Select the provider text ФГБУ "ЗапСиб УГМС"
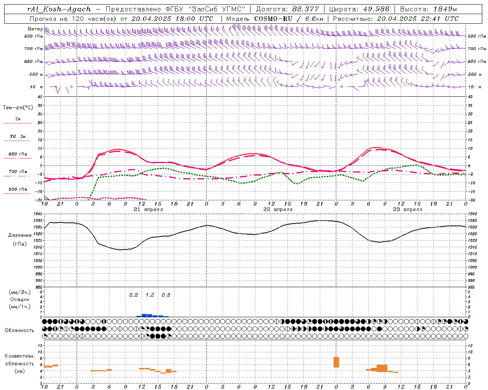488x390 pixels. coord(206,9)
